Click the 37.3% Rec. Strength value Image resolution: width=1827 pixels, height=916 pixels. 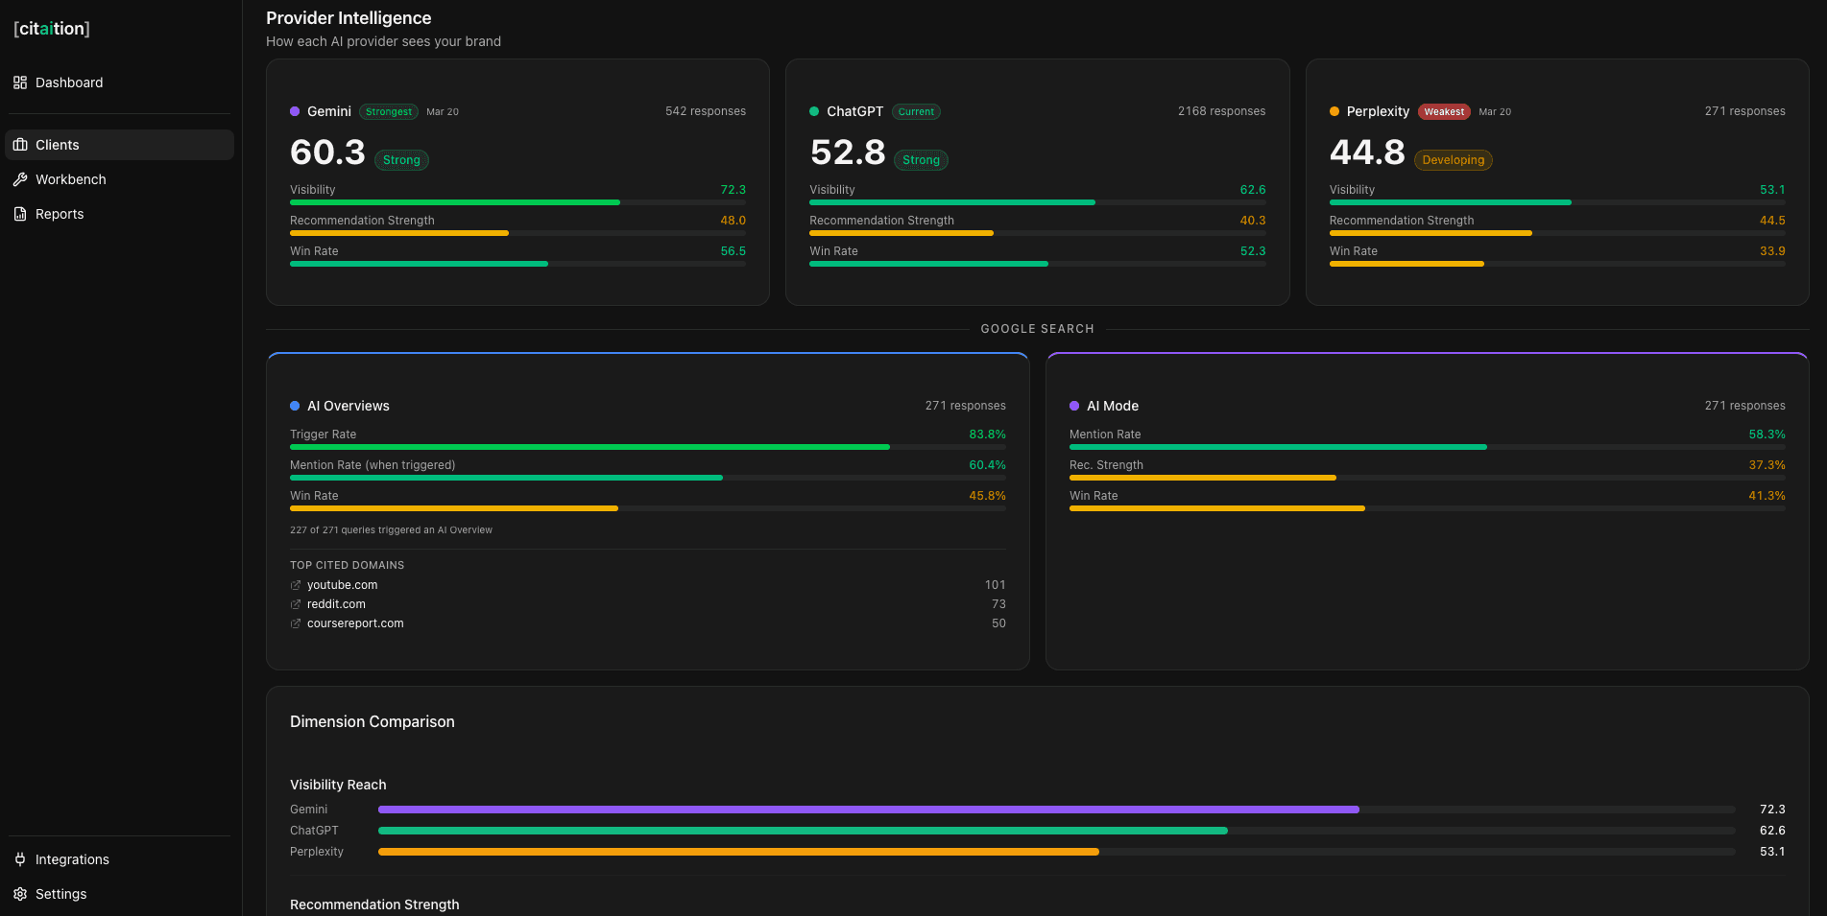click(1767, 465)
